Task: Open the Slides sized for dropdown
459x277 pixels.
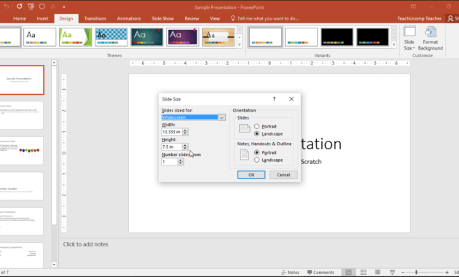Action: coord(221,117)
